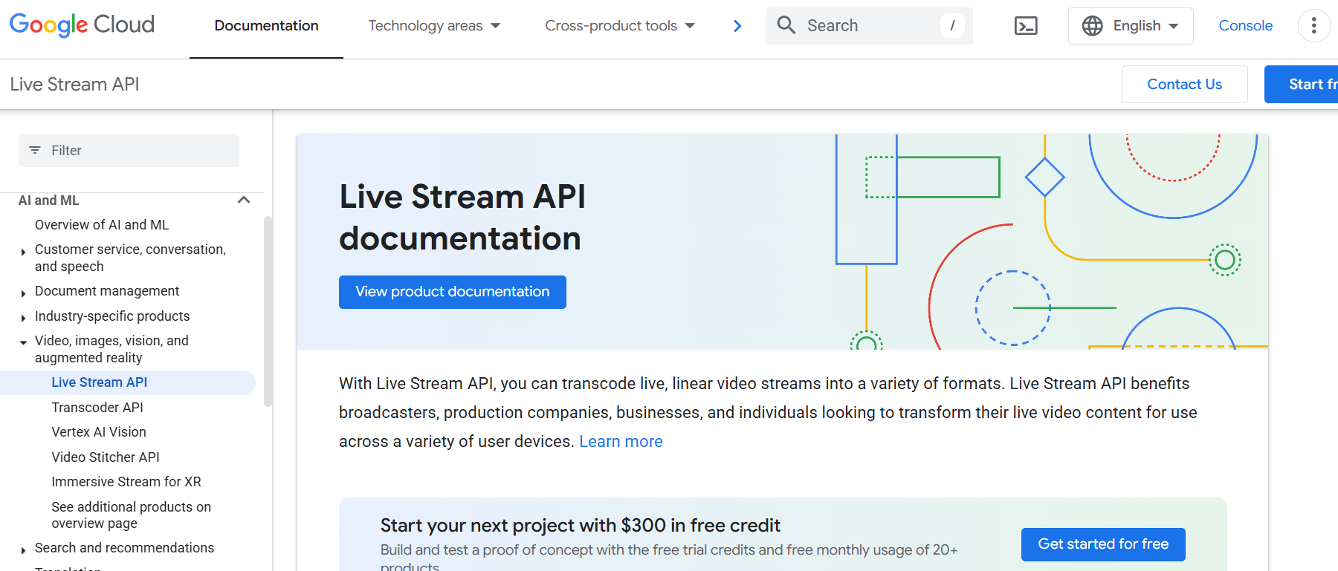The image size is (1338, 571).
Task: Click the filter lines icon
Action: click(35, 151)
